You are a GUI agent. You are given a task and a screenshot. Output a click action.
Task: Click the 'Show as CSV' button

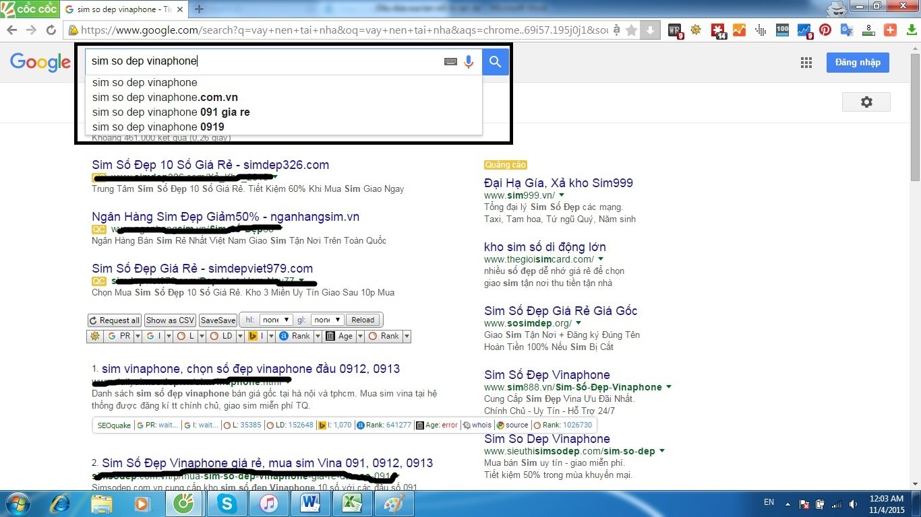click(x=170, y=320)
